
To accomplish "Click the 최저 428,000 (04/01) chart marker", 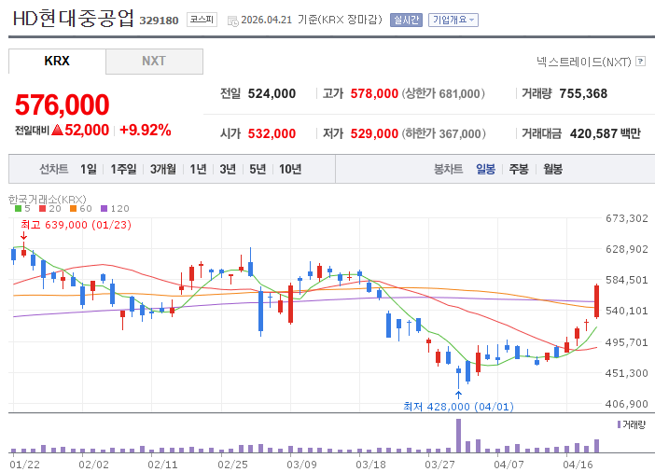I will [x=458, y=407].
